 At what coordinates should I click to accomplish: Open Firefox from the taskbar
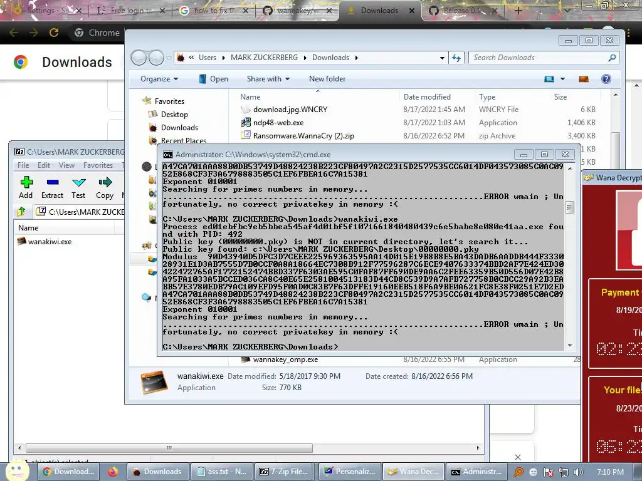[113, 472]
